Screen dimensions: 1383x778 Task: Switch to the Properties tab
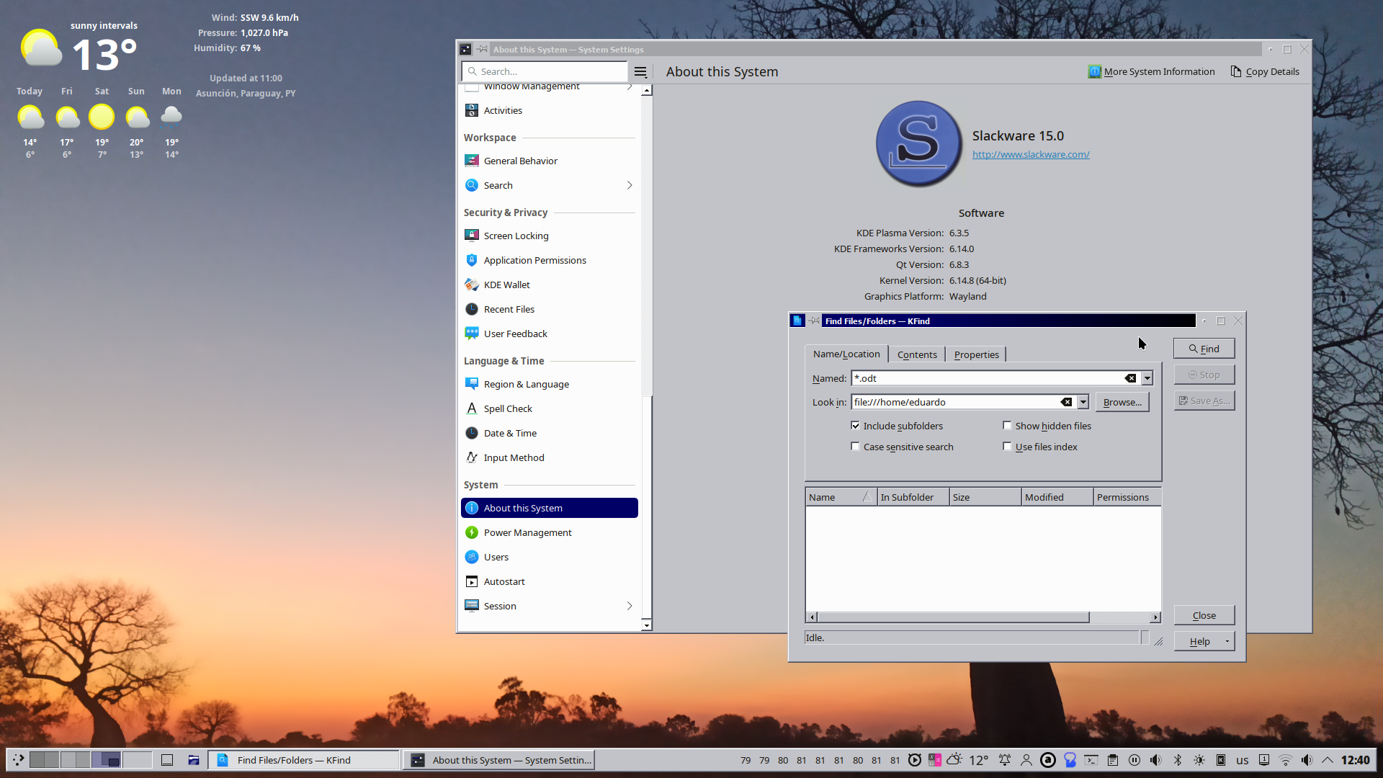[x=976, y=354]
